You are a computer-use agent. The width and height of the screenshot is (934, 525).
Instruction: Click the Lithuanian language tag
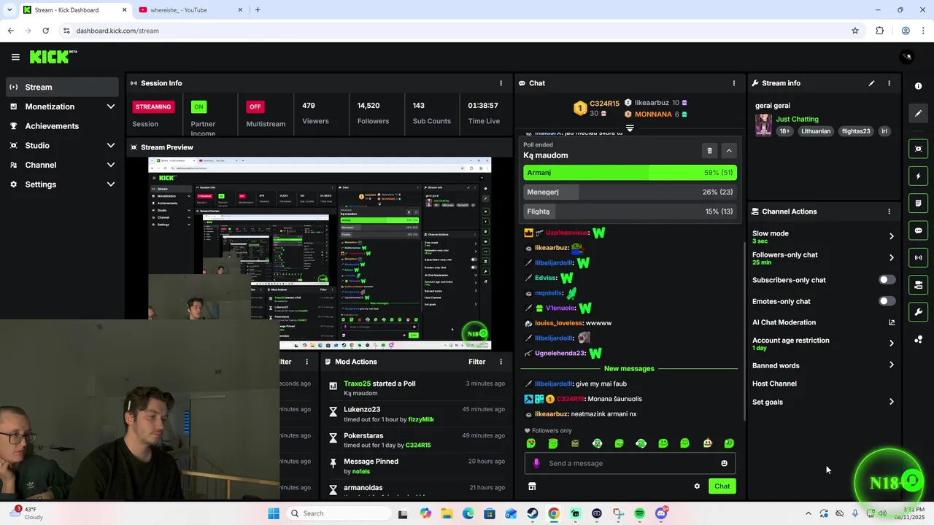pyautogui.click(x=816, y=131)
